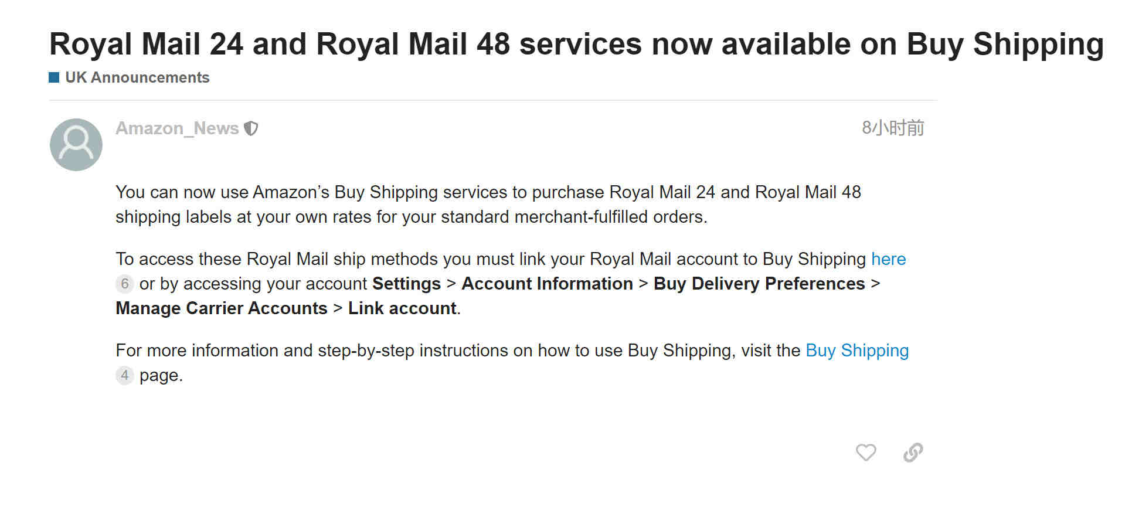Click the click-count badge showing 4

124,375
